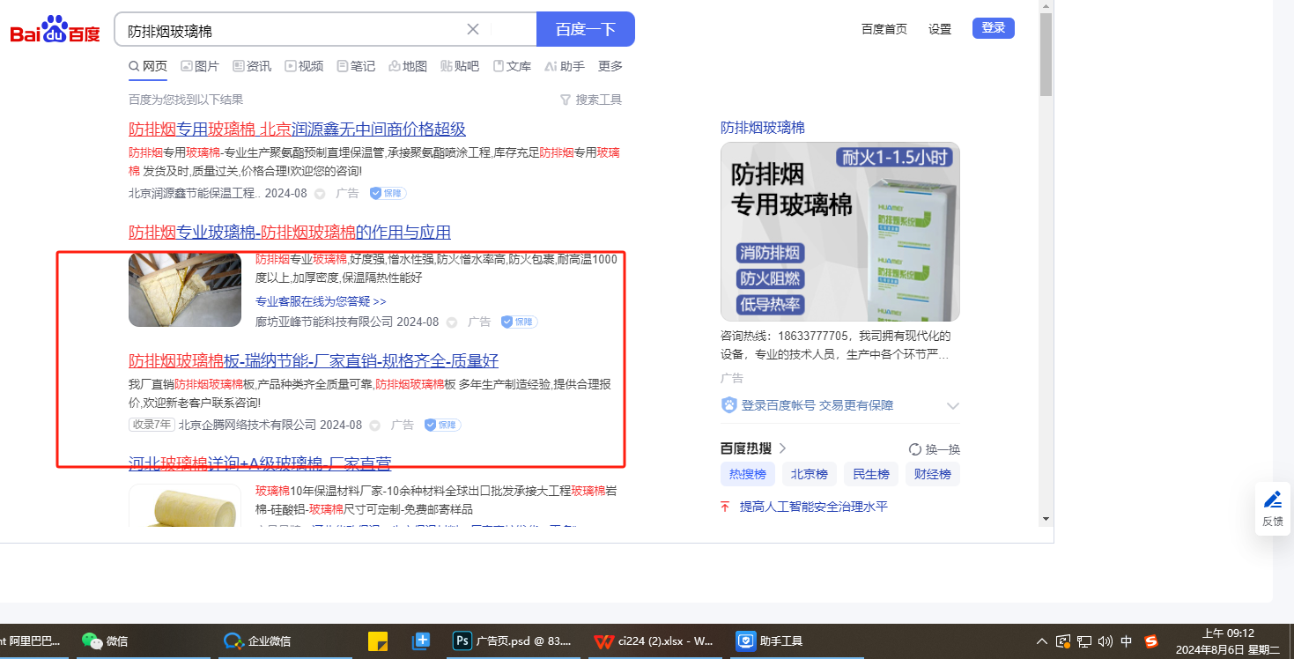Toggle the 中 input language indicator
This screenshot has height=659, width=1294.
(1127, 641)
